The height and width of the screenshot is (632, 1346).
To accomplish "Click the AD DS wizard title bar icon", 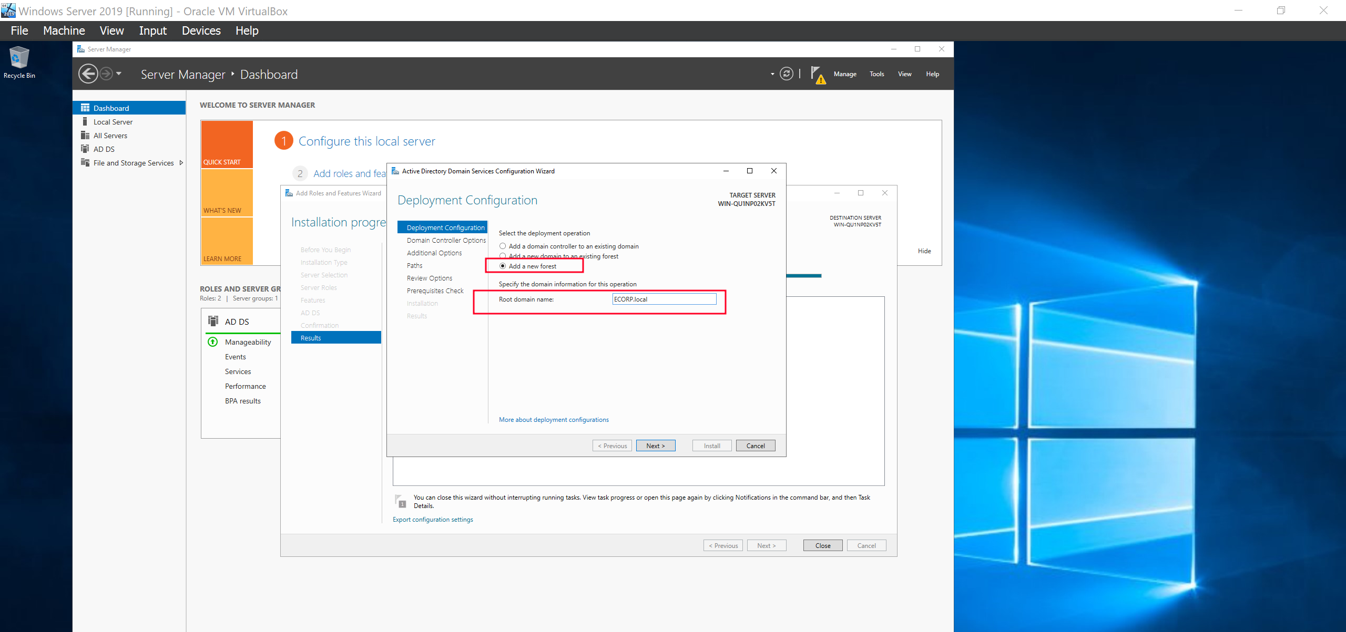I will coord(395,171).
